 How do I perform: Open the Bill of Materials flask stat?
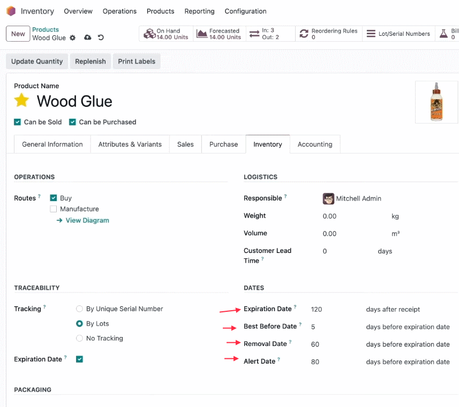(x=447, y=34)
